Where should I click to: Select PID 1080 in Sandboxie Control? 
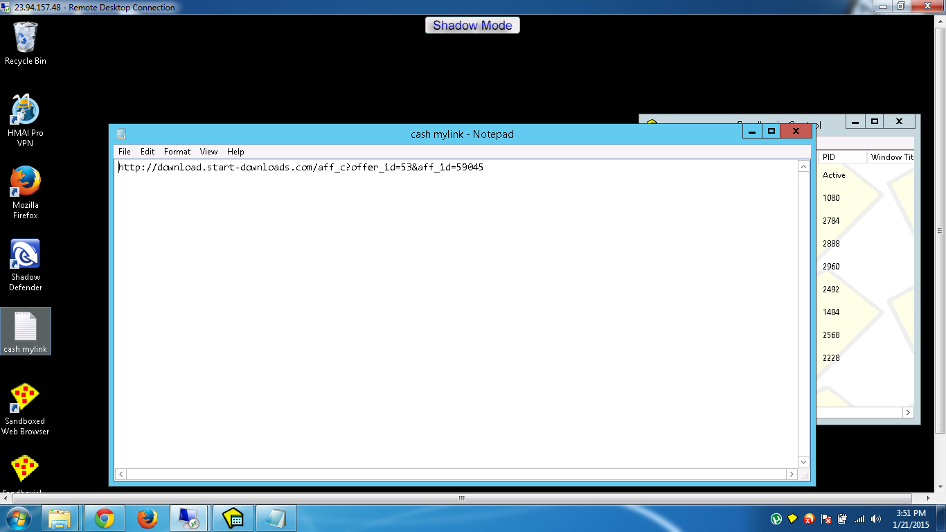tap(831, 198)
